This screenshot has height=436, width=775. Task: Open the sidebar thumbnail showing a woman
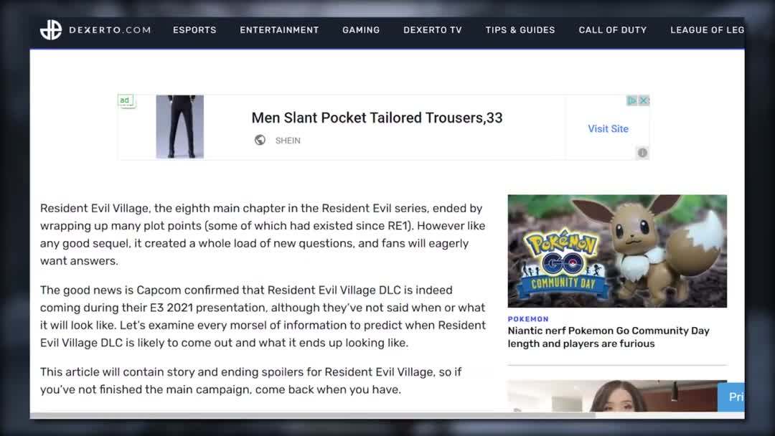(x=617, y=396)
